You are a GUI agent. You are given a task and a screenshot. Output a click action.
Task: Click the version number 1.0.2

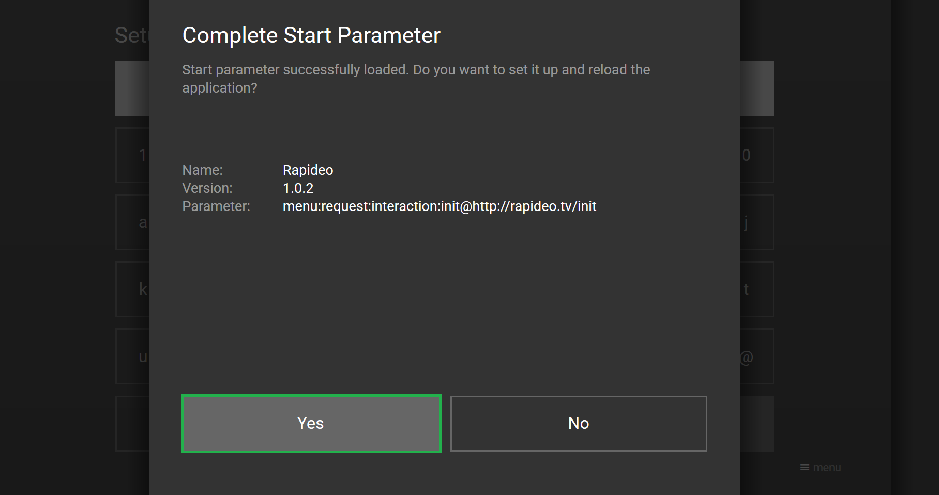pyautogui.click(x=298, y=188)
